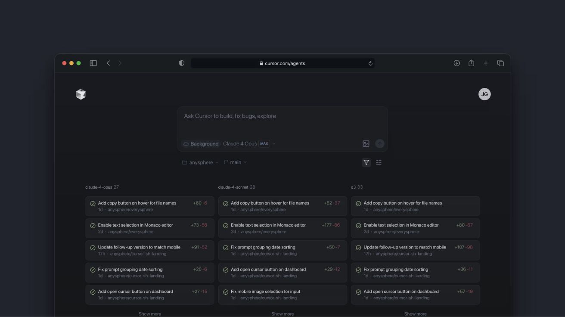Click the Safari share icon
565x317 pixels.
[471, 63]
